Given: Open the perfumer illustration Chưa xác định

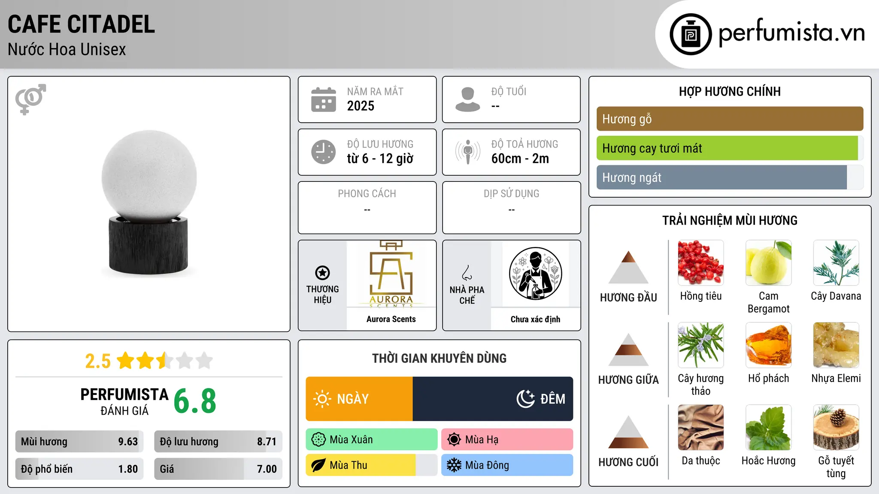Looking at the screenshot, I should (535, 274).
